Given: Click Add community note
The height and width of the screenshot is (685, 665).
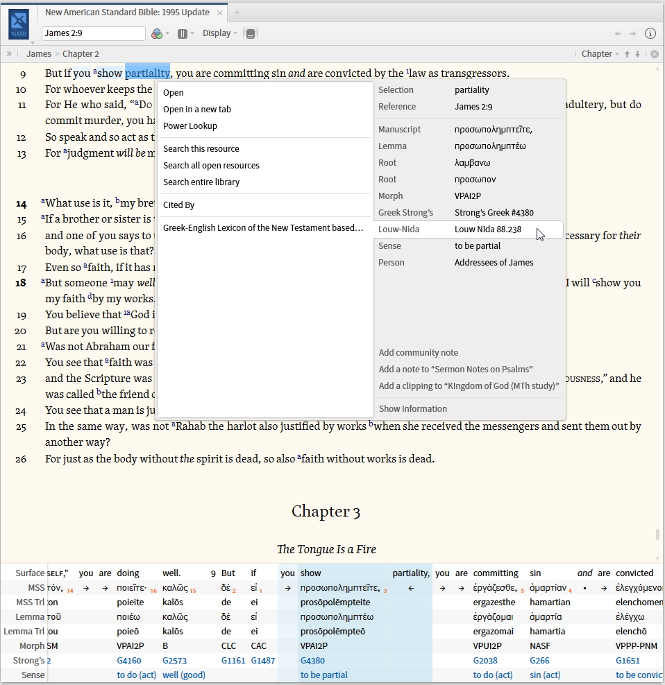Looking at the screenshot, I should (419, 352).
